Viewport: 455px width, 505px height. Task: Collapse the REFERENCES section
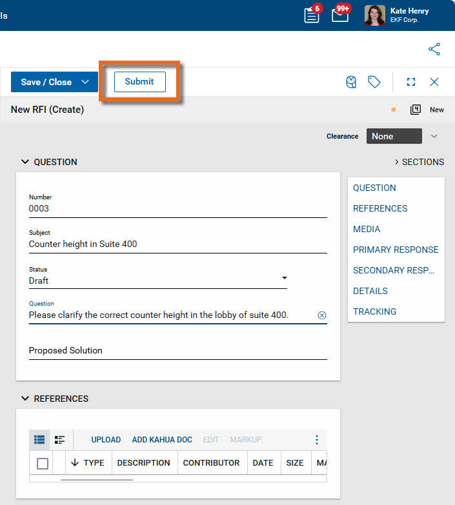point(25,399)
